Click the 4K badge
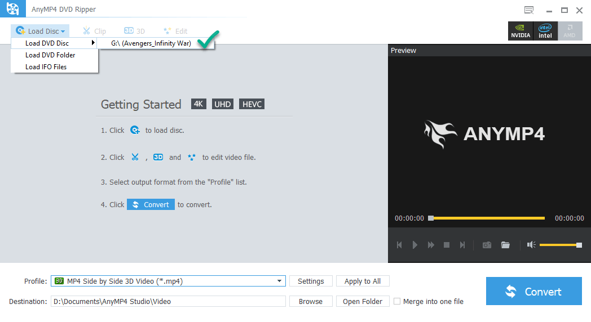 [x=199, y=104]
